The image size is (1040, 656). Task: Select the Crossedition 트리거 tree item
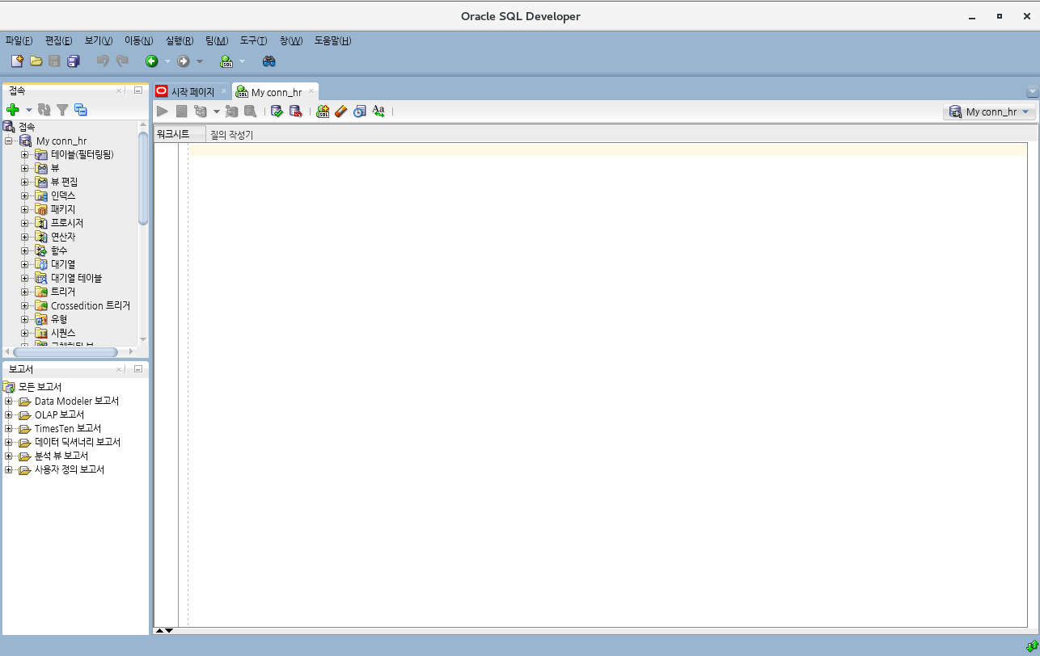(x=91, y=305)
